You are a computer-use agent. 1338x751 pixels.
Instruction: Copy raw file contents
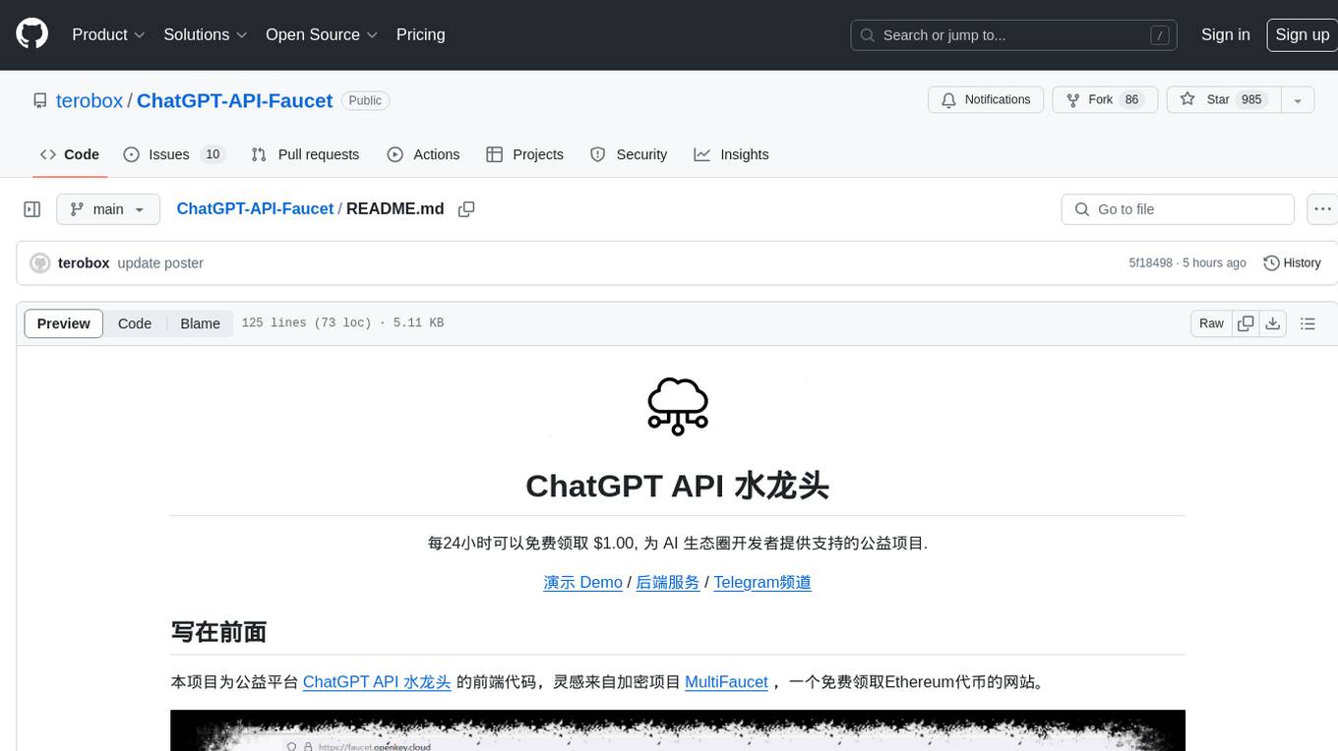tap(1246, 323)
